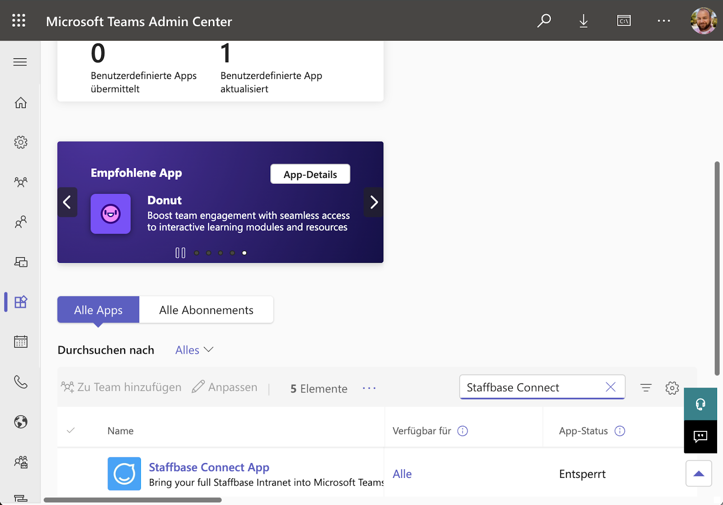Expand the Alles filter dropdown
The height and width of the screenshot is (505, 723).
194,350
